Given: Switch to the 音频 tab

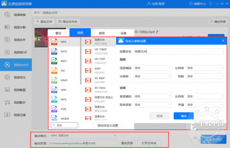Looking at the screenshot, I should point(102,33).
